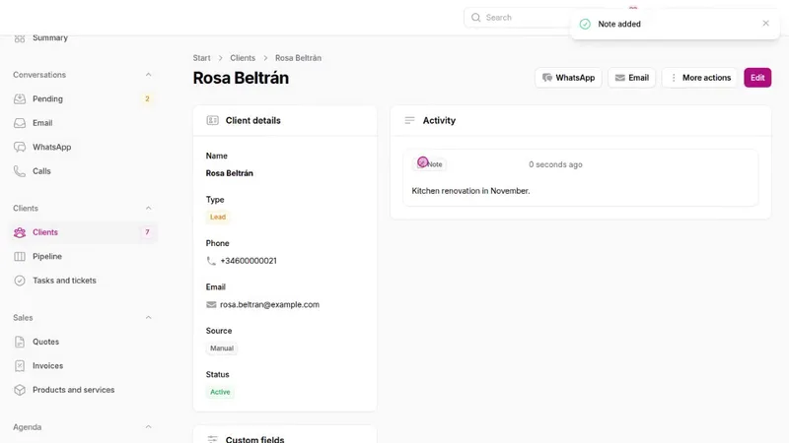The height and width of the screenshot is (443, 789).
Task: Click the Active status badge
Action: (220, 392)
